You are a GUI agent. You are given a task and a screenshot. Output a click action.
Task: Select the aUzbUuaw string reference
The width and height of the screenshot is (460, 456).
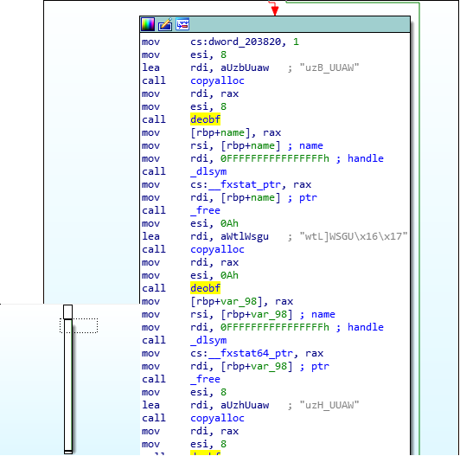(245, 67)
